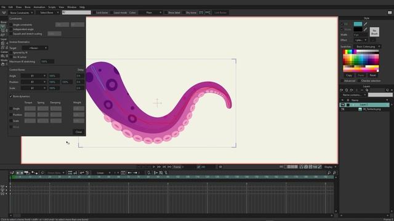The image size is (394, 221).
Task: Toggle visibility of Layer 2
Action: (x=342, y=104)
